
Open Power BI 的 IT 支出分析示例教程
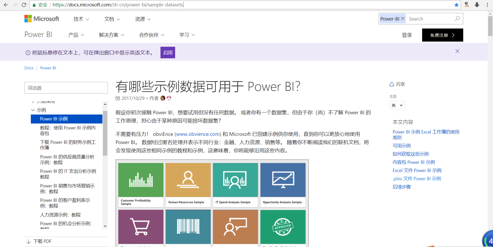tap(68, 174)
